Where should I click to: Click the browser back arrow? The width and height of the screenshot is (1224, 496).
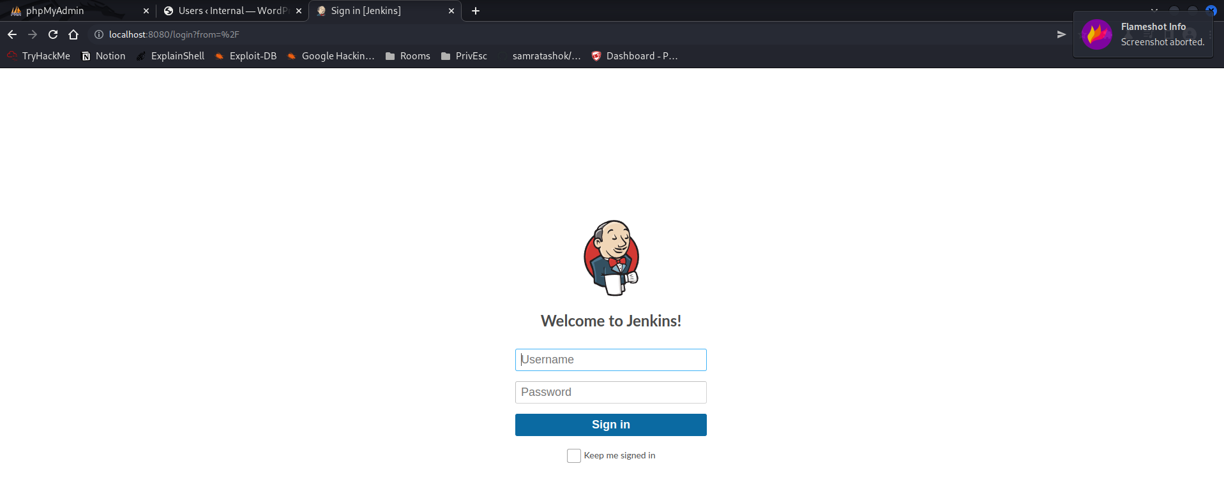12,34
